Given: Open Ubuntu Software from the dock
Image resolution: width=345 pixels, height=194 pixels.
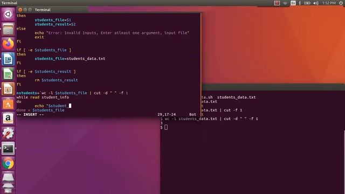Looking at the screenshot, I should (x=8, y=103).
